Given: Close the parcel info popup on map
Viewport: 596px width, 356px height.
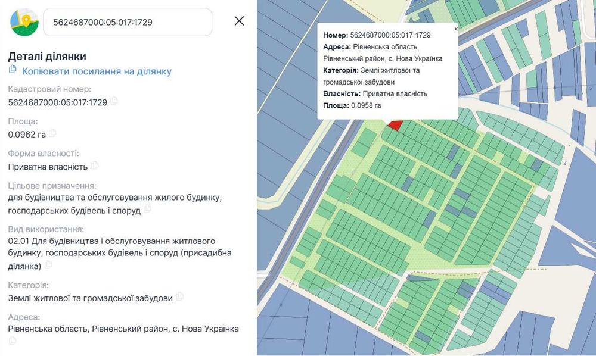Looking at the screenshot, I should point(456,29).
